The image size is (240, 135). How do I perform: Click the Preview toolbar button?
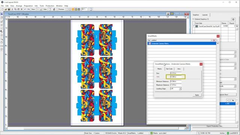coord(61,9)
